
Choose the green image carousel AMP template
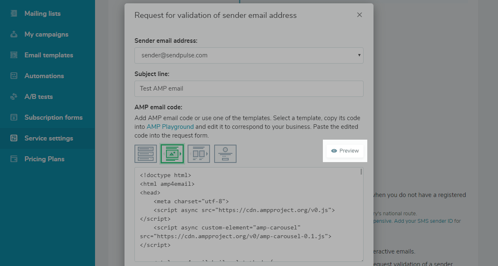(x=172, y=154)
